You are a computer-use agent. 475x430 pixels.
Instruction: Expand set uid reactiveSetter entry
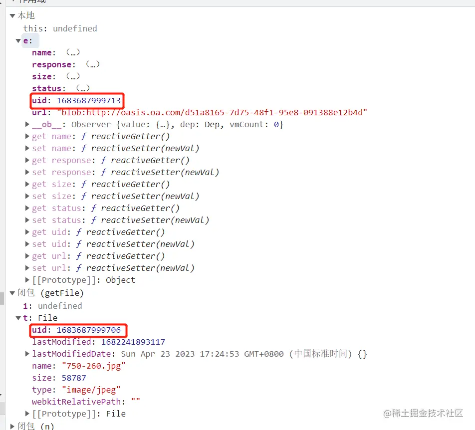pos(27,244)
